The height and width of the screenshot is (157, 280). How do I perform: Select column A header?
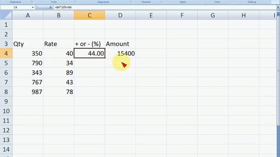click(x=28, y=15)
